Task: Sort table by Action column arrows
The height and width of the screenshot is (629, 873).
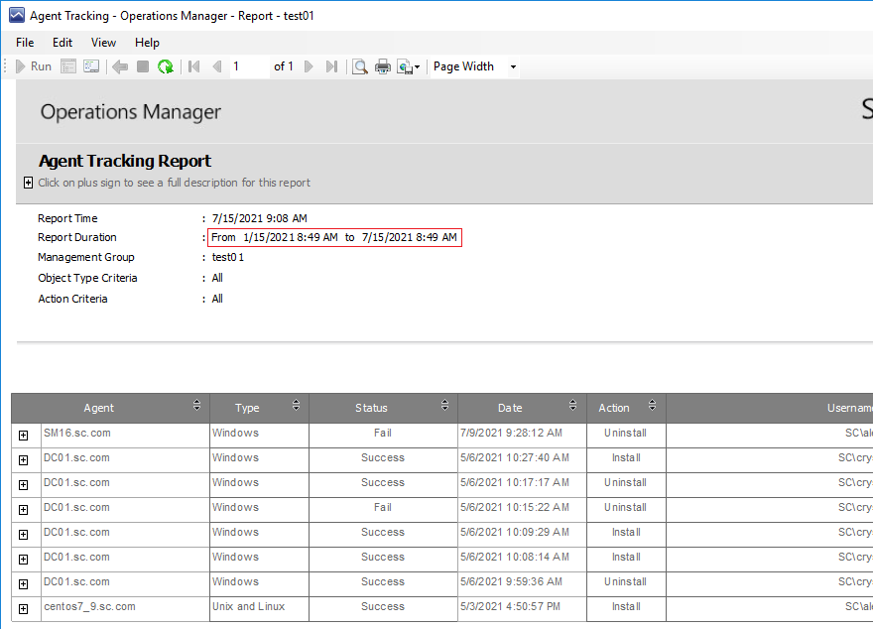Action: tap(652, 405)
